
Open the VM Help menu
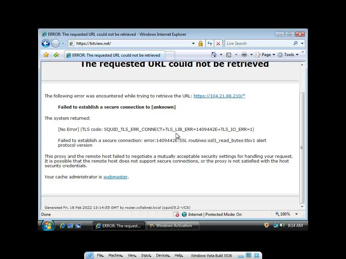(179, 256)
